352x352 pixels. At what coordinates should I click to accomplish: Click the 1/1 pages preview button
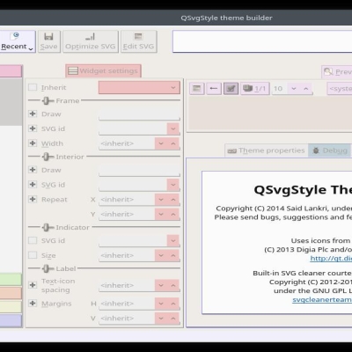[254, 88]
